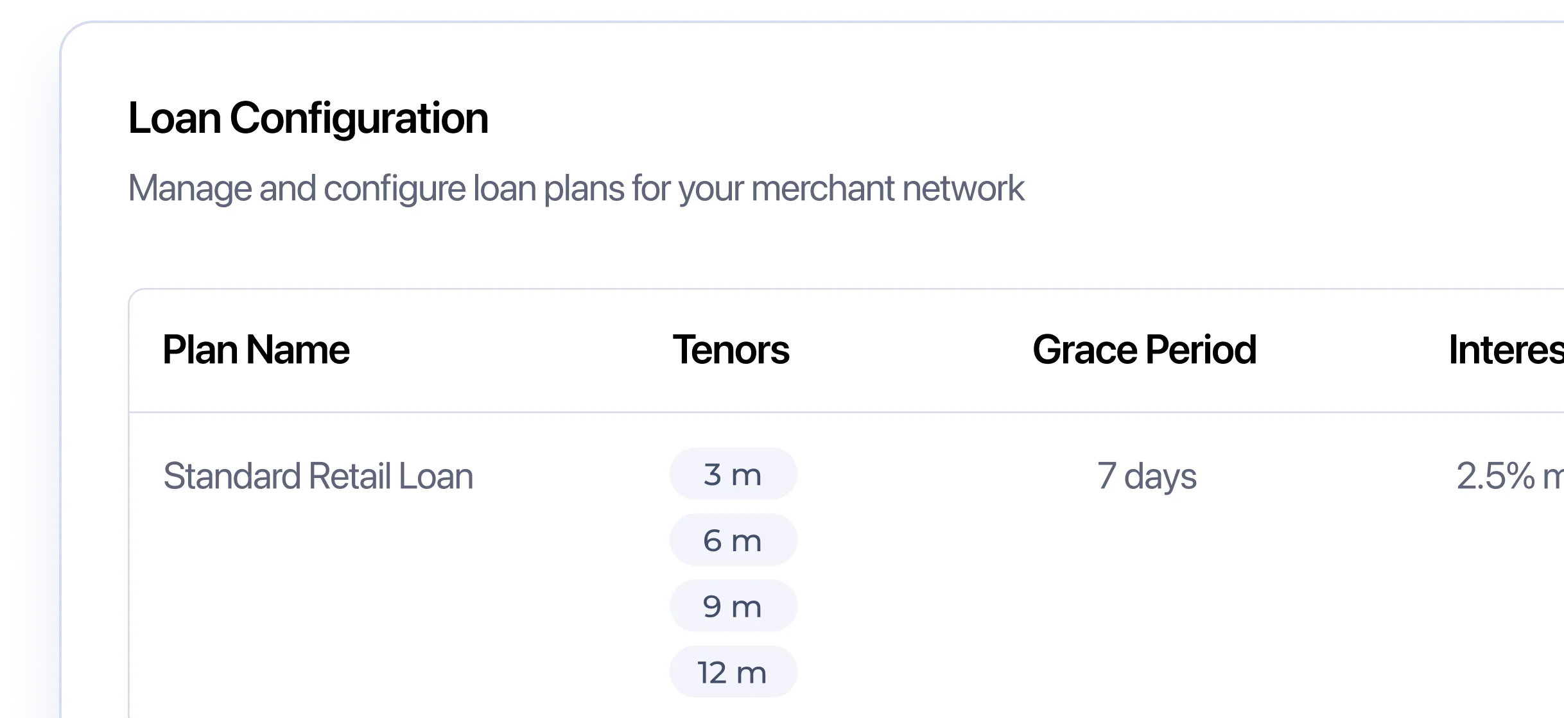Open the Standard Retail Loan plan

pos(318,476)
